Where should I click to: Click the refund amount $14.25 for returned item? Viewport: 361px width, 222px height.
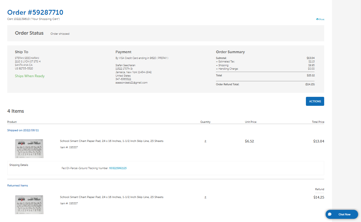[x=319, y=197]
